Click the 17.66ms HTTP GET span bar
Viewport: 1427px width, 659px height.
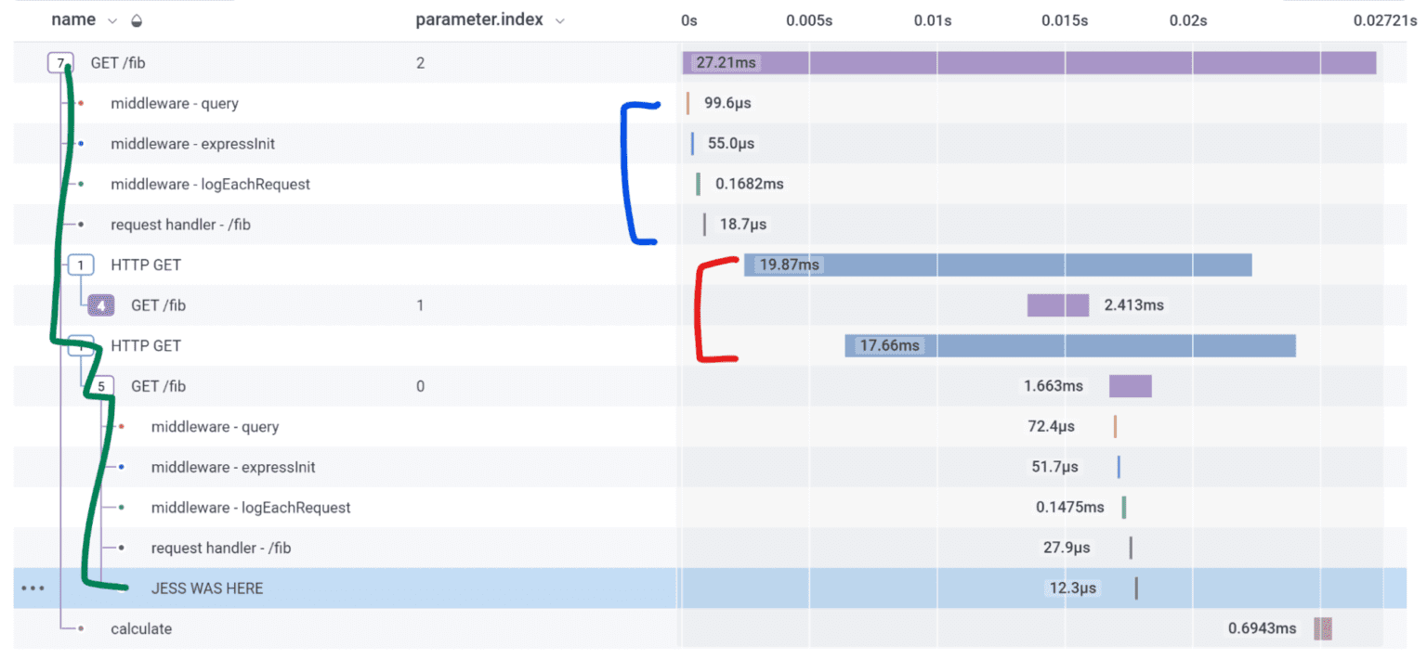point(1069,345)
